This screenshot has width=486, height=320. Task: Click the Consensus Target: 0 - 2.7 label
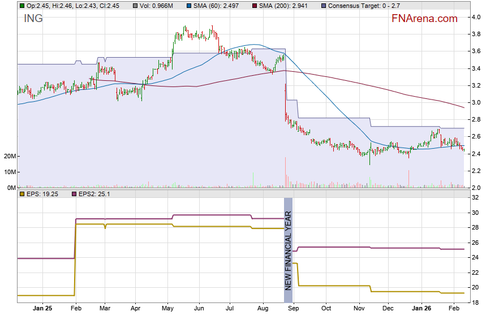365,5
